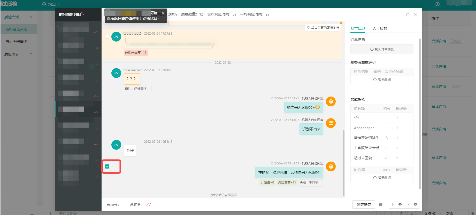Click the 备注：很好哦 note tag
Viewport: 476px width, 215px height.
point(311,182)
